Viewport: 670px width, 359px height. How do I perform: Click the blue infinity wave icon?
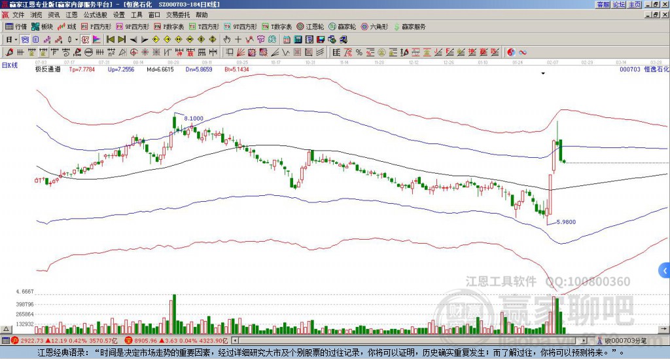pos(523,52)
